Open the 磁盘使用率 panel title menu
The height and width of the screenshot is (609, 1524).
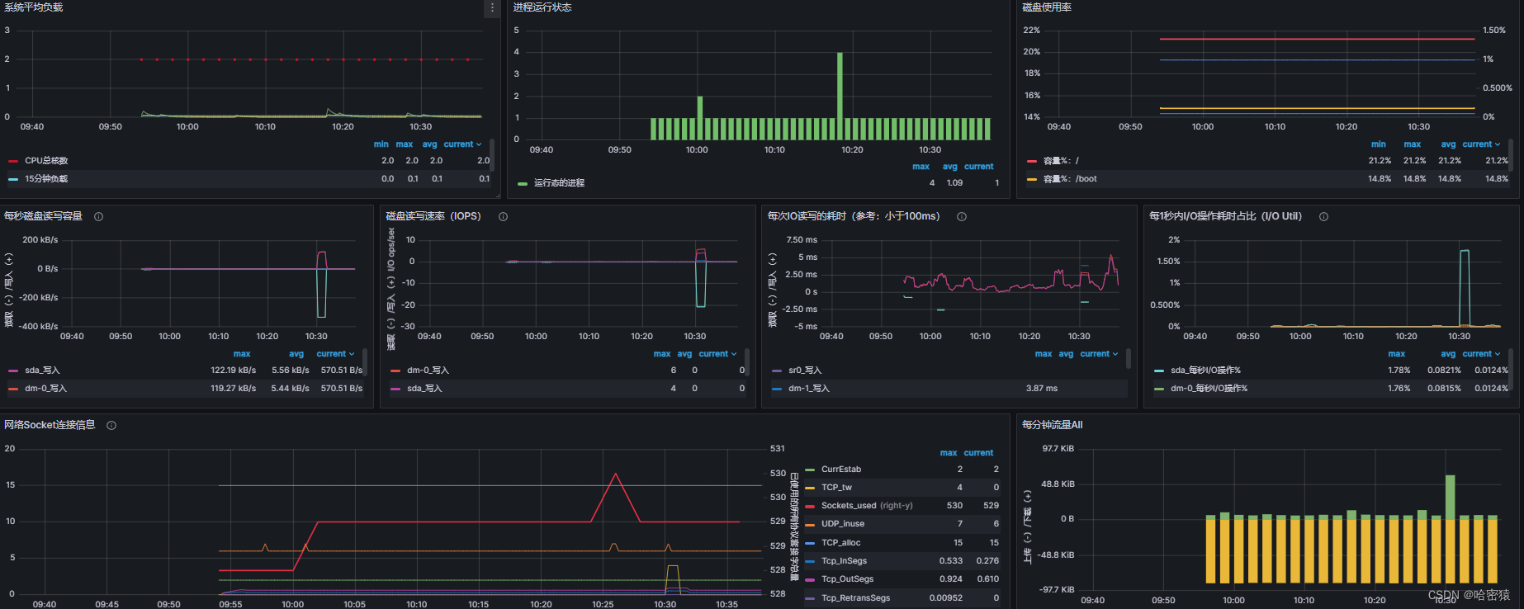[1047, 7]
